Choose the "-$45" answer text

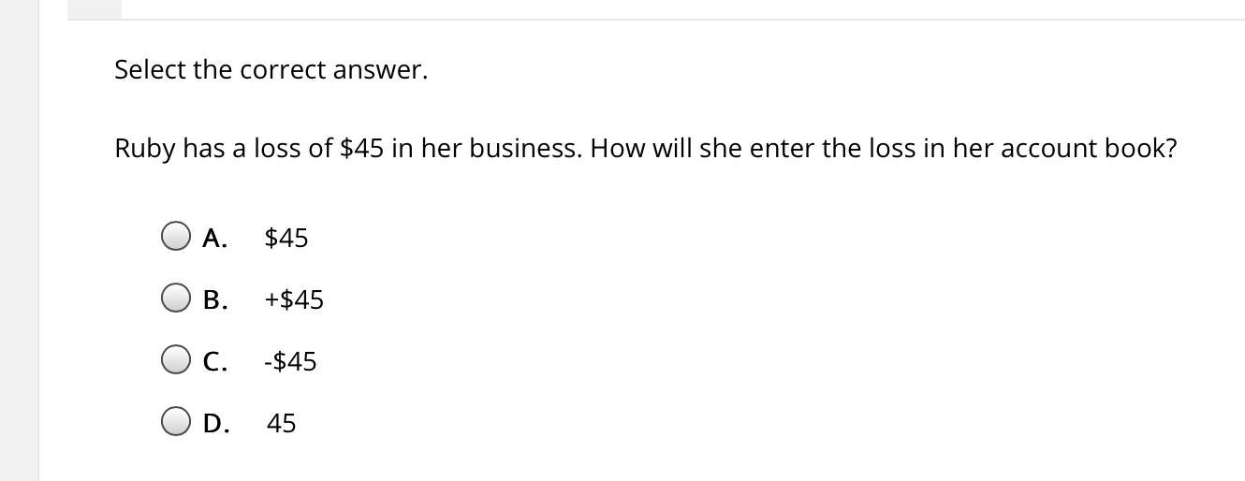[x=290, y=361]
